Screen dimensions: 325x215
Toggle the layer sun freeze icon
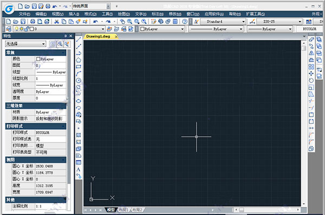pyautogui.click(x=21, y=29)
